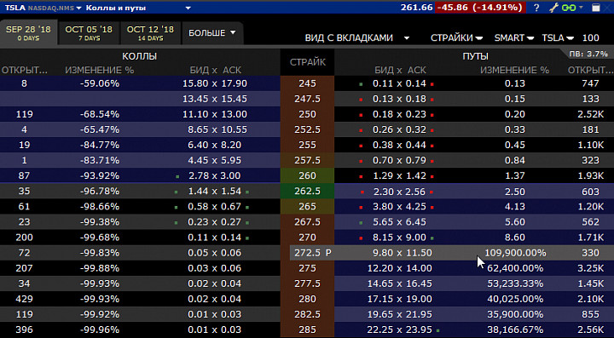The height and width of the screenshot is (338, 614).
Task: Select strike 245
Action: (307, 83)
